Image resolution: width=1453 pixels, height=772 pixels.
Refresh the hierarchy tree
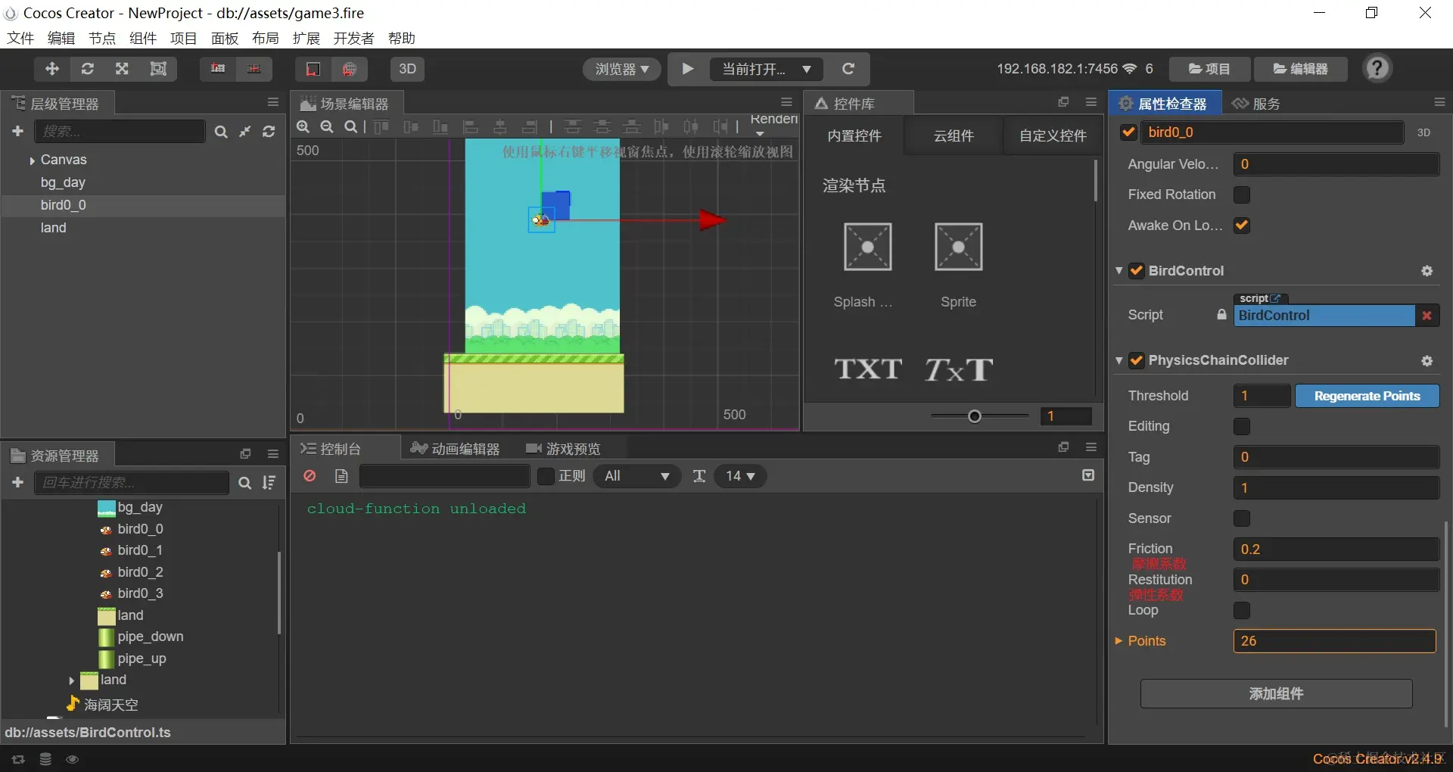(x=269, y=132)
